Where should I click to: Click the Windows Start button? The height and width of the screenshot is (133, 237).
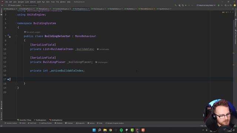[94, 130]
